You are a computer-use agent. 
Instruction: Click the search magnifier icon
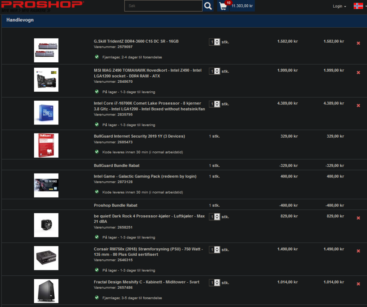coord(208,6)
